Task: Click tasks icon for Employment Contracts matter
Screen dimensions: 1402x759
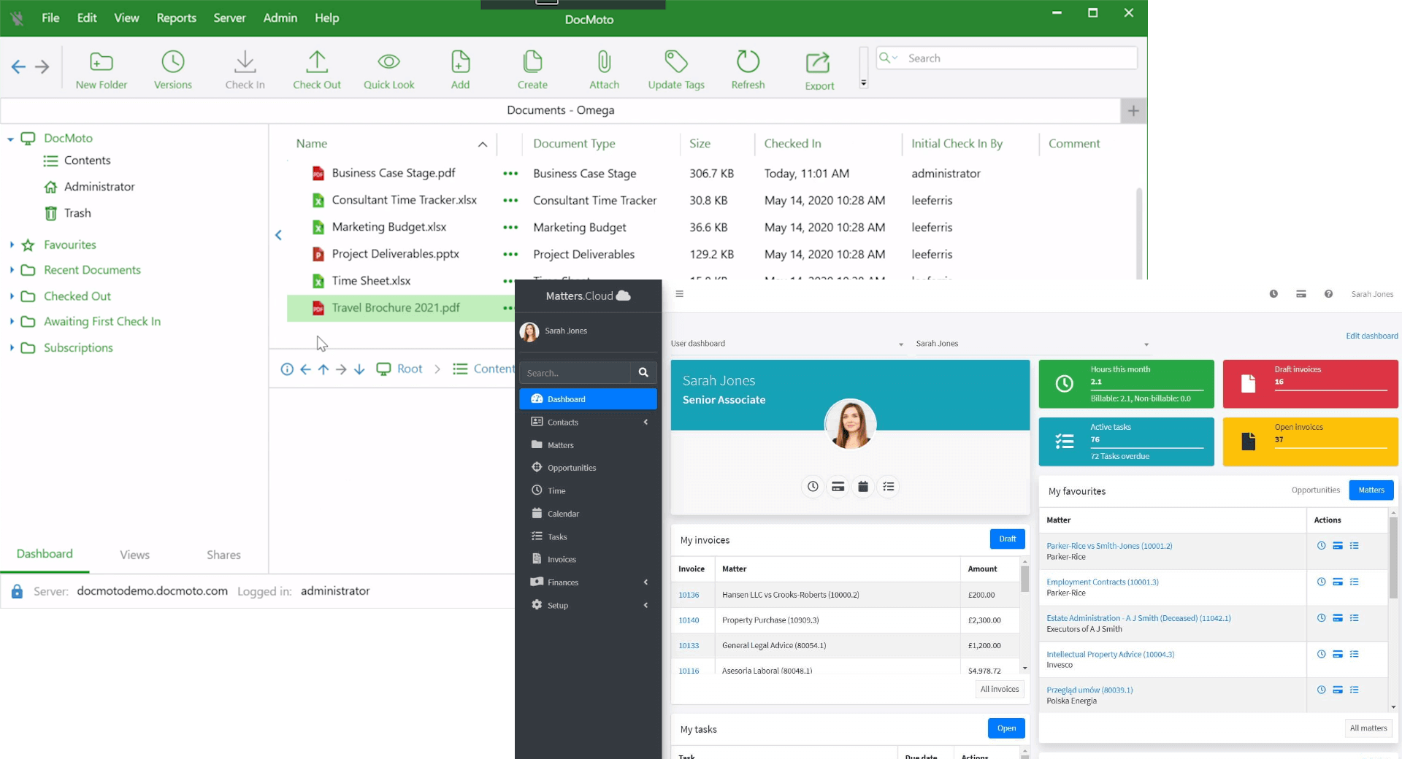Action: [1355, 582]
